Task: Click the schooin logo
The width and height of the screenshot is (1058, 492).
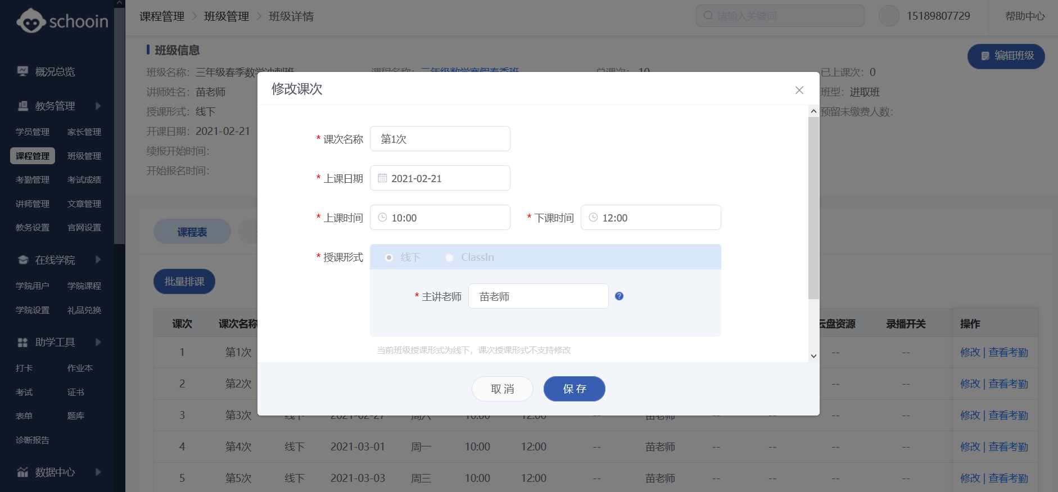Action: click(x=62, y=21)
